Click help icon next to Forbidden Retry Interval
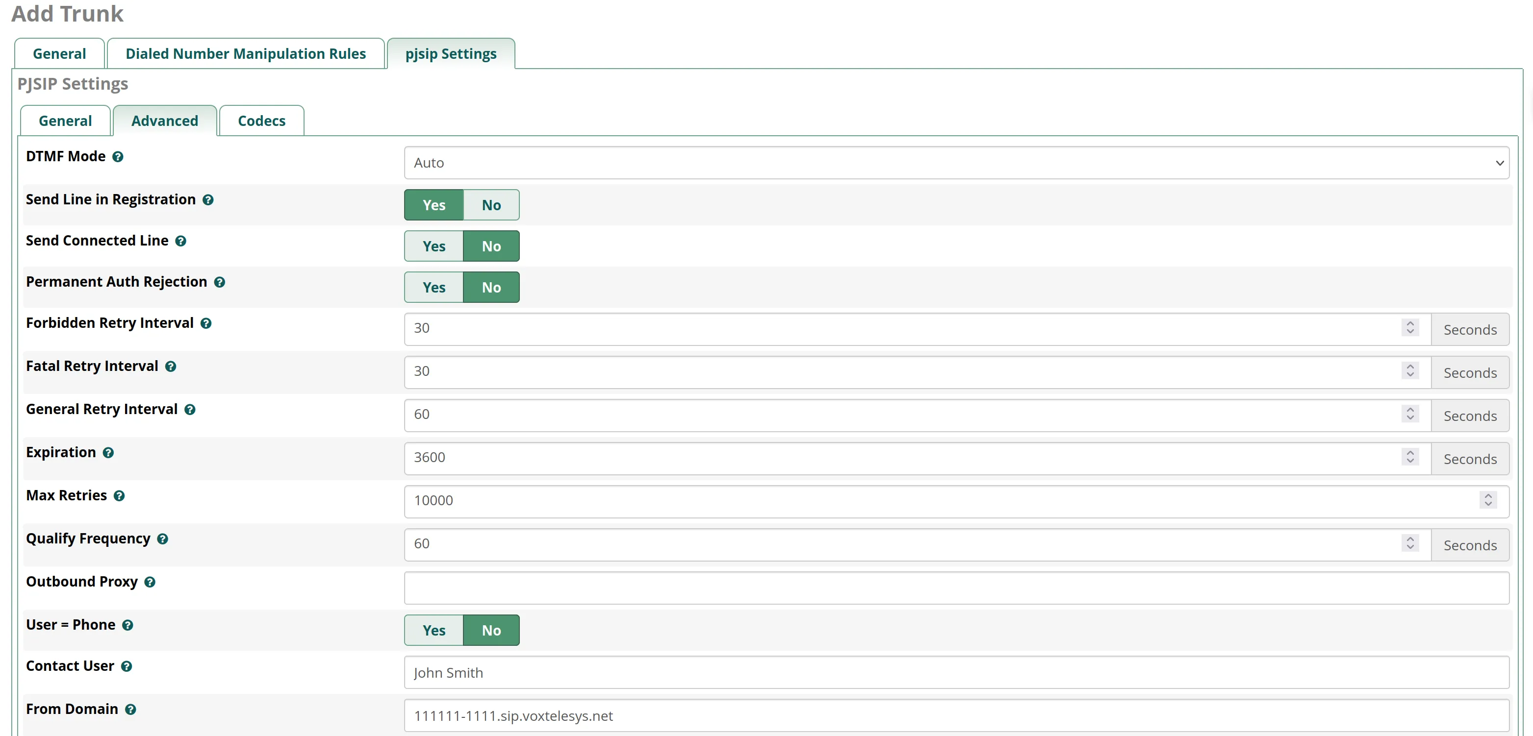The height and width of the screenshot is (736, 1533). point(206,323)
